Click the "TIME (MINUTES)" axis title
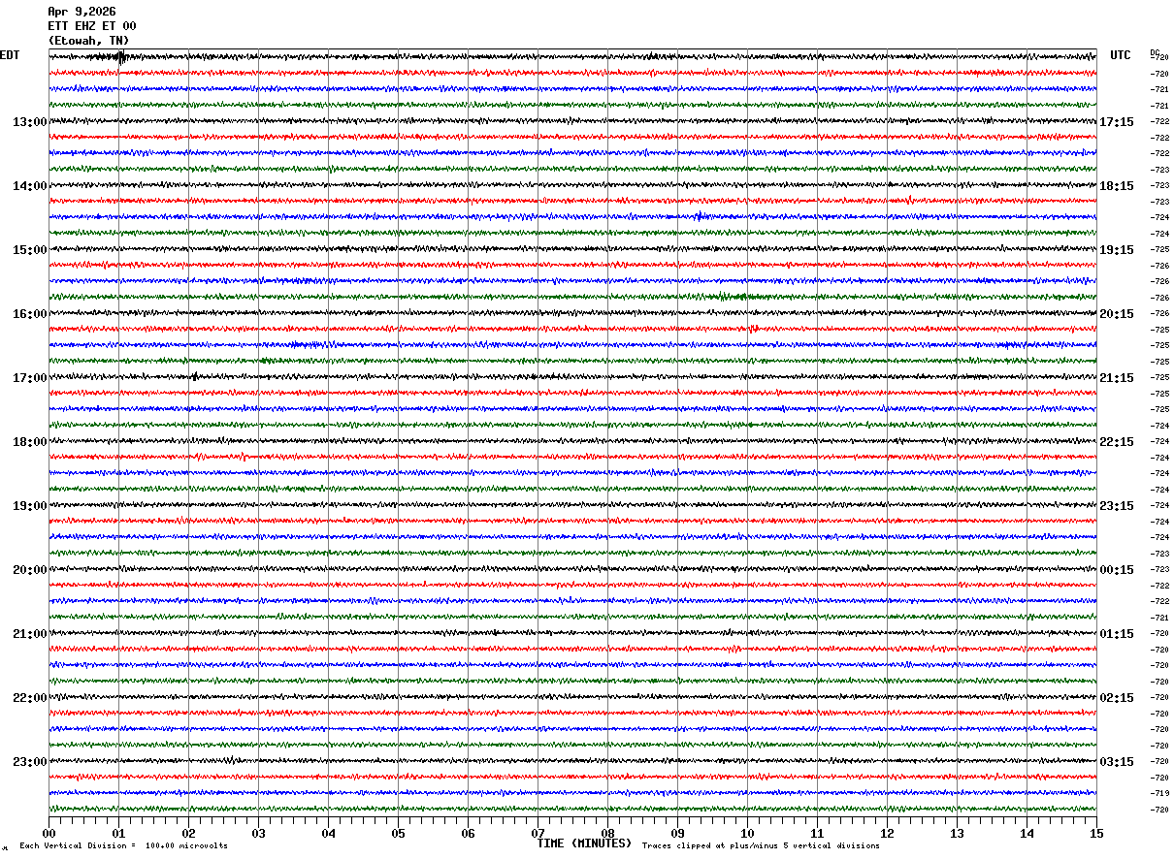1174x859 pixels. (584, 843)
